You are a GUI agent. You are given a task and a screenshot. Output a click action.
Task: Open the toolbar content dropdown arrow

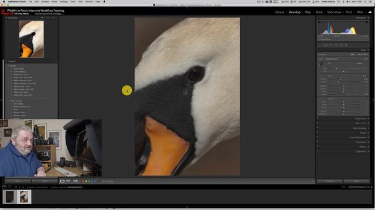coord(313,181)
